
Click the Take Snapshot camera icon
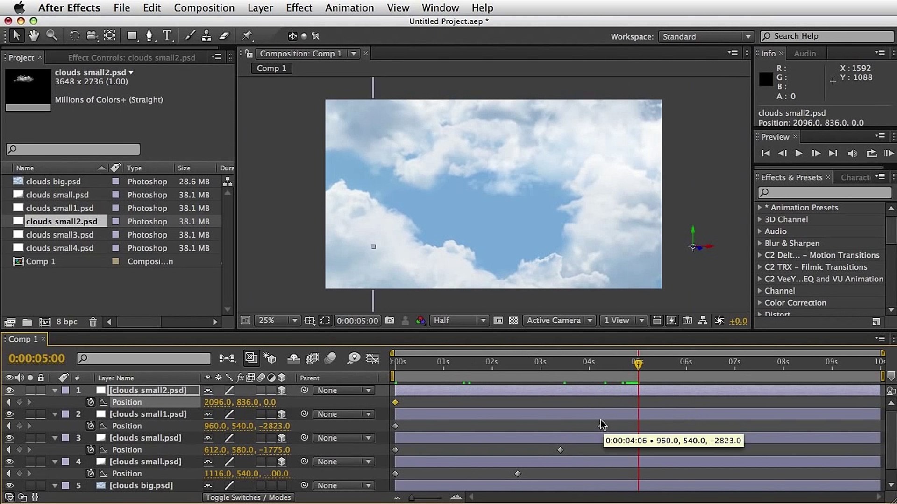pyautogui.click(x=390, y=321)
